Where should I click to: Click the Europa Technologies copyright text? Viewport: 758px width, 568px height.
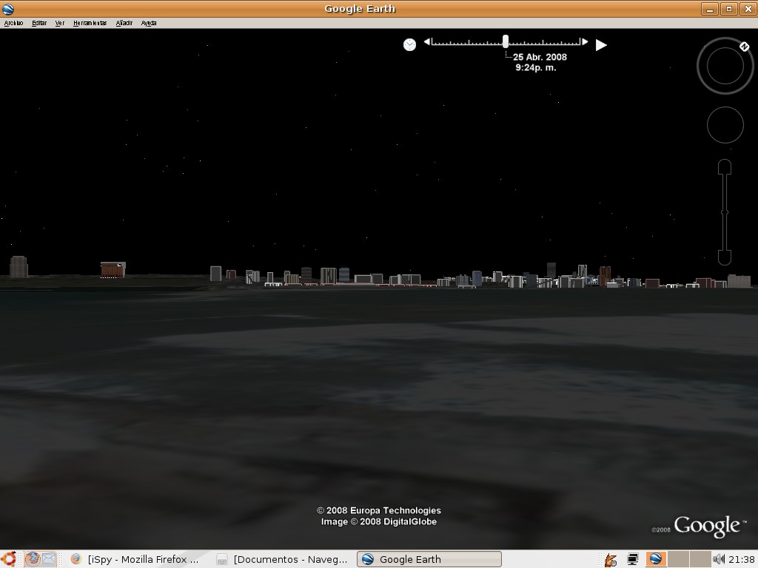click(x=379, y=510)
